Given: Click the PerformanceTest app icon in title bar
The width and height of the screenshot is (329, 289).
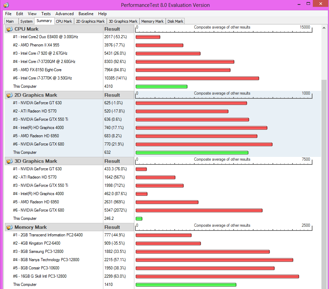Looking at the screenshot, I should [x=6, y=5].
